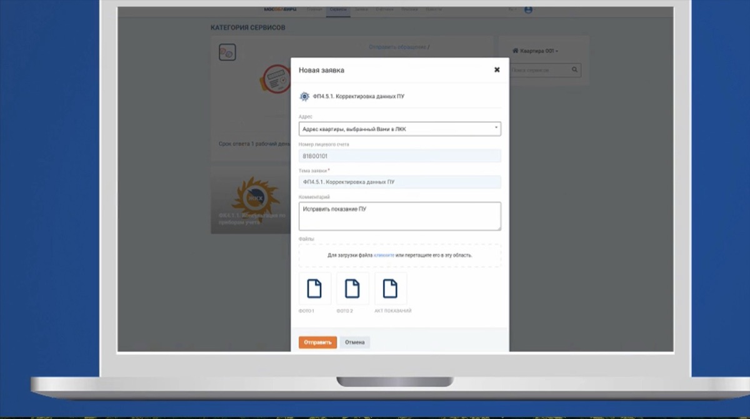Click the service category icon under КАТЕГОРИЯ СЕРВИСОВ
The width and height of the screenshot is (750, 419).
[227, 52]
